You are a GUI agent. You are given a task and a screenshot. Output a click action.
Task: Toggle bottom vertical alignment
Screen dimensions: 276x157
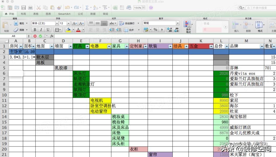click(104, 23)
